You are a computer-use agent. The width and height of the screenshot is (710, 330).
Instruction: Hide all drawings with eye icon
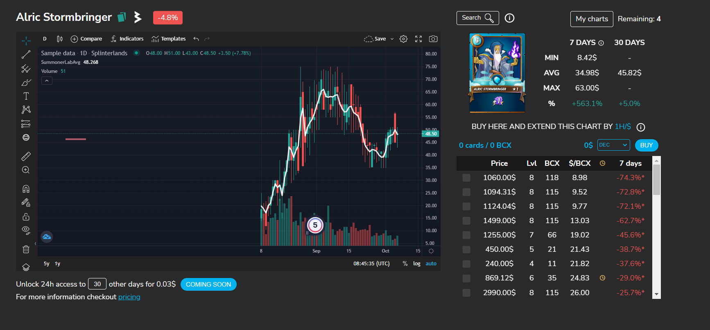26,230
